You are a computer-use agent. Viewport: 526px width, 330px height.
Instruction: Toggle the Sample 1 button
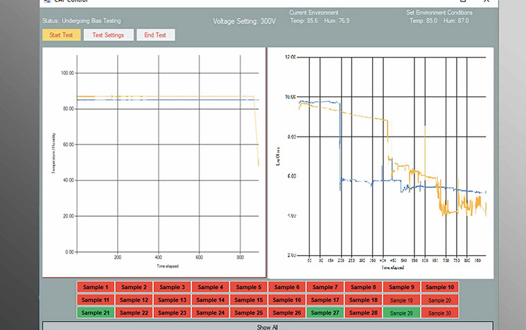(x=96, y=287)
